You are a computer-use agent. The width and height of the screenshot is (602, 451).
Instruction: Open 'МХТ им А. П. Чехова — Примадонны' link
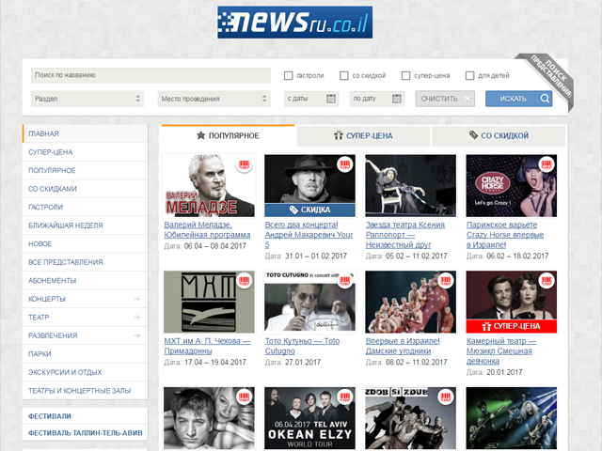pyautogui.click(x=207, y=345)
